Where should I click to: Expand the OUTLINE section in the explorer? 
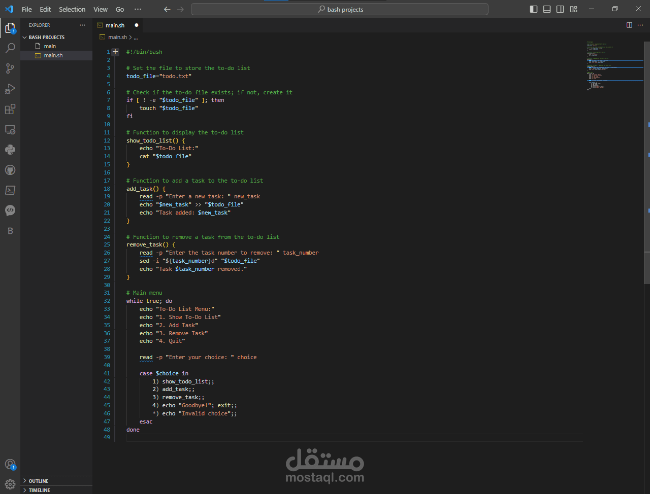click(x=39, y=481)
